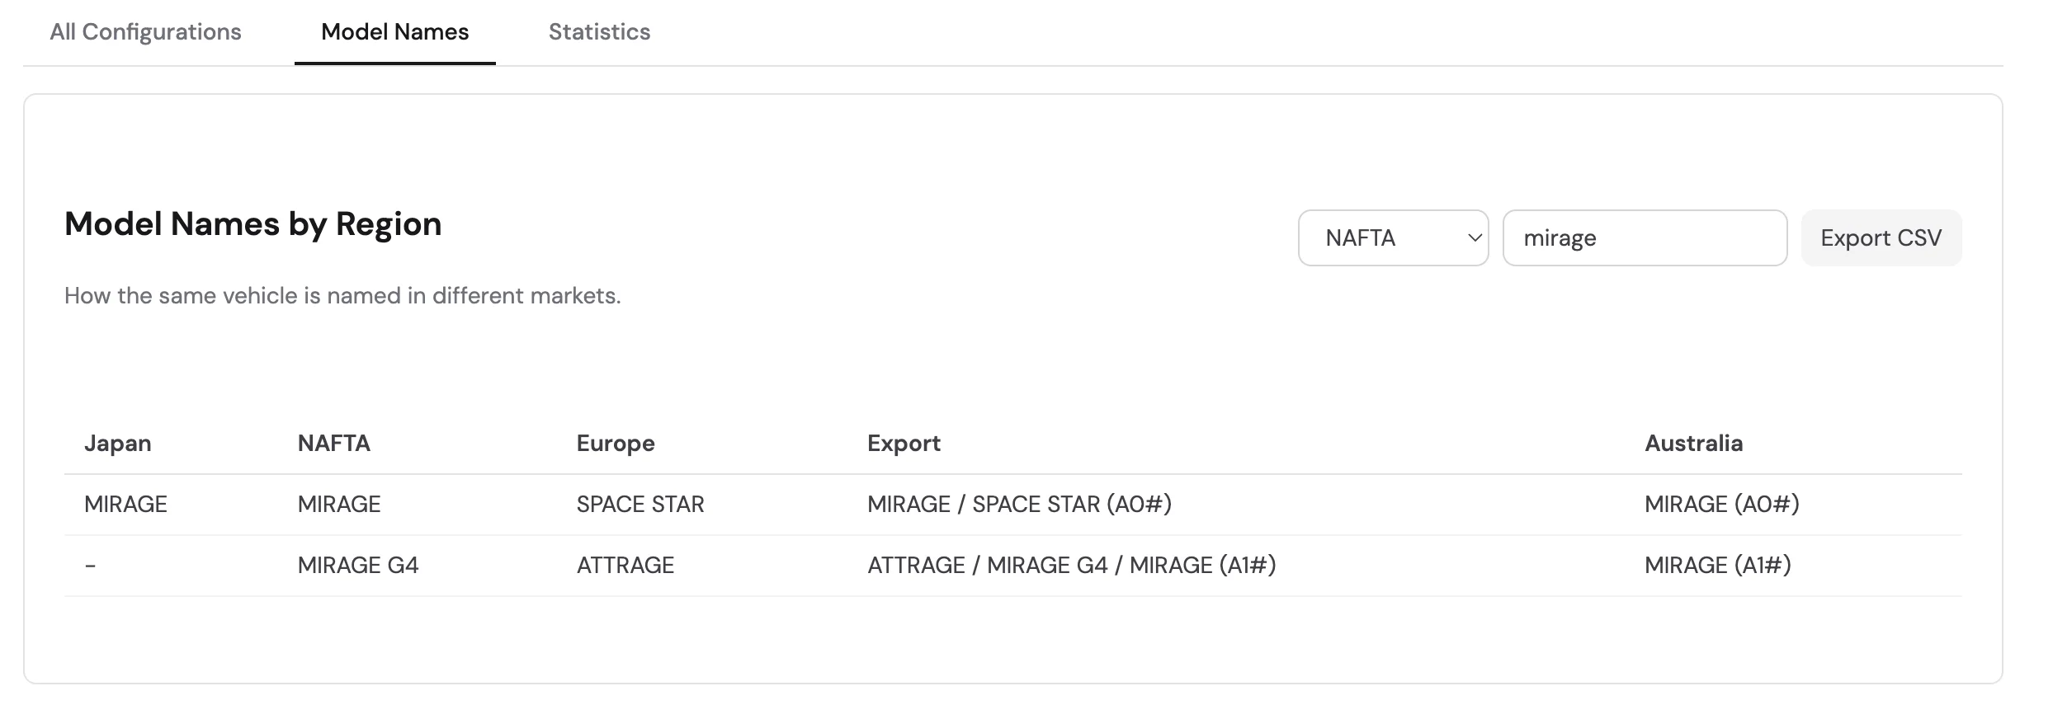Click the Australia column header
The width and height of the screenshot is (2053, 719).
point(1693,443)
